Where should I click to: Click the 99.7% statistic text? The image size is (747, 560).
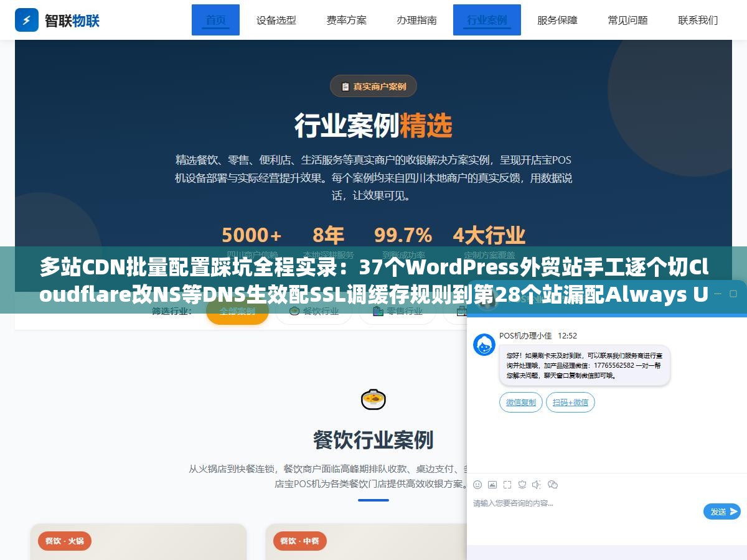[x=403, y=235]
